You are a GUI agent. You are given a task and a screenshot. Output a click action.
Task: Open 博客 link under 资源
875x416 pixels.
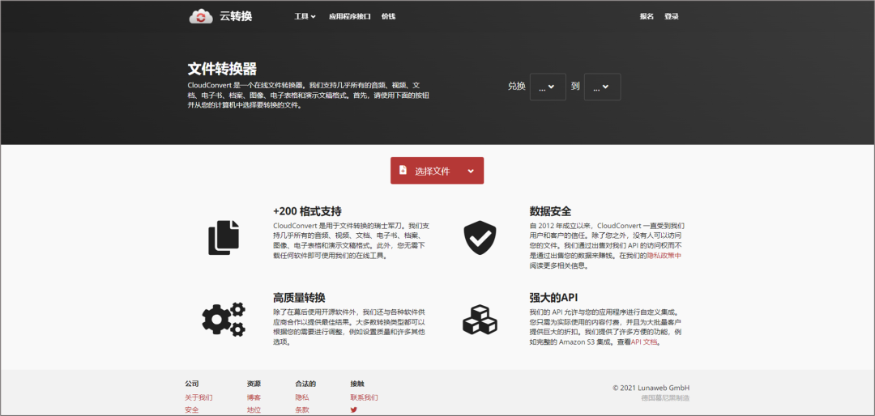click(x=254, y=397)
